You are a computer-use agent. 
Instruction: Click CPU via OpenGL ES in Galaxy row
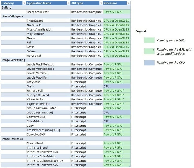pos(117,51)
